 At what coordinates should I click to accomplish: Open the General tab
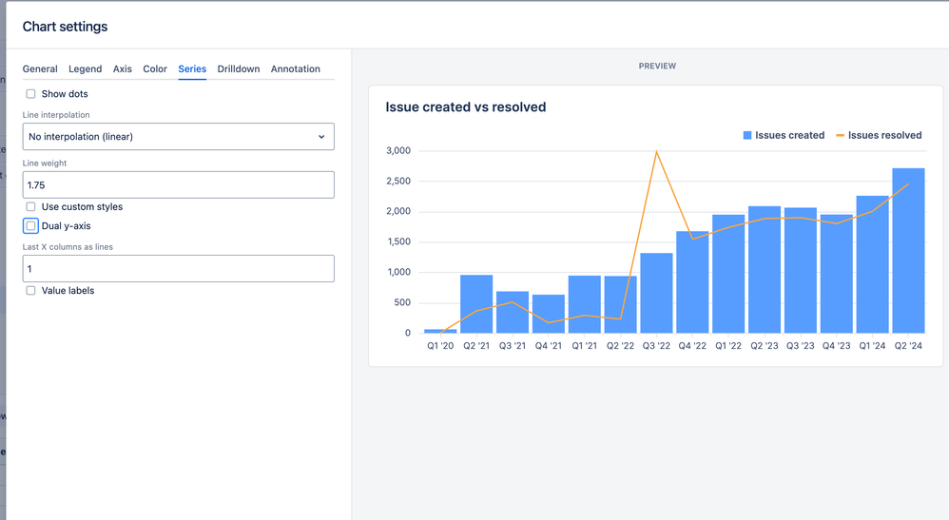40,69
